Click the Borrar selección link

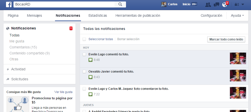click(x=128, y=39)
